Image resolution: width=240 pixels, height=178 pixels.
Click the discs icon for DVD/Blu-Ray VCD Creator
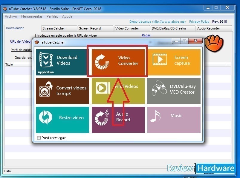point(159,88)
